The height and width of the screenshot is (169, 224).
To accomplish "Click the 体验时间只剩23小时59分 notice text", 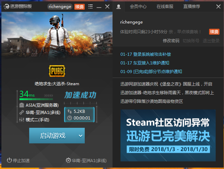I will [x=144, y=32].
